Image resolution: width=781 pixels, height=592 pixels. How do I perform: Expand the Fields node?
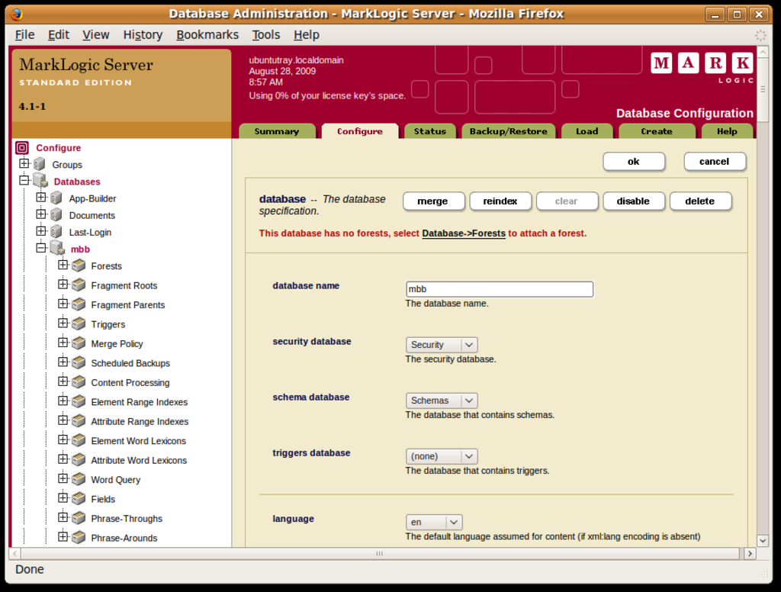[x=63, y=498]
